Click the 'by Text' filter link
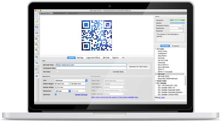The width and height of the screenshot is (221, 121). [x=162, y=97]
